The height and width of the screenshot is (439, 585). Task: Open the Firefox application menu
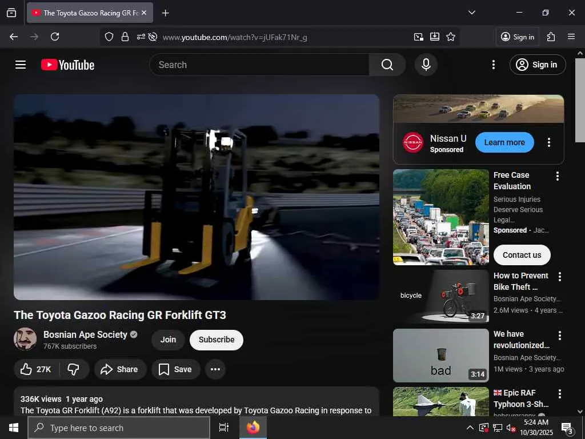click(571, 37)
